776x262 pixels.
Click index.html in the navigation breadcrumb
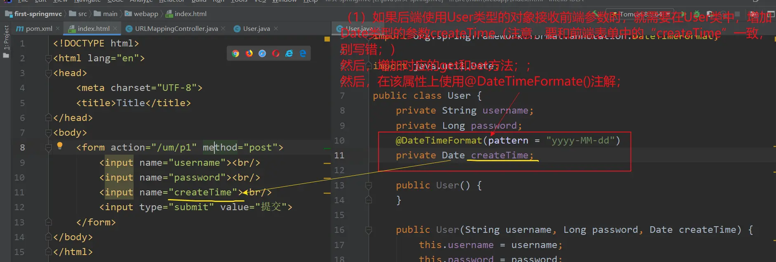pos(186,14)
